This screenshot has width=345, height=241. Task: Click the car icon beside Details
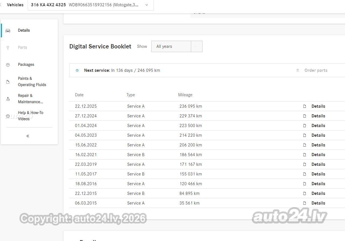pyautogui.click(x=8, y=30)
